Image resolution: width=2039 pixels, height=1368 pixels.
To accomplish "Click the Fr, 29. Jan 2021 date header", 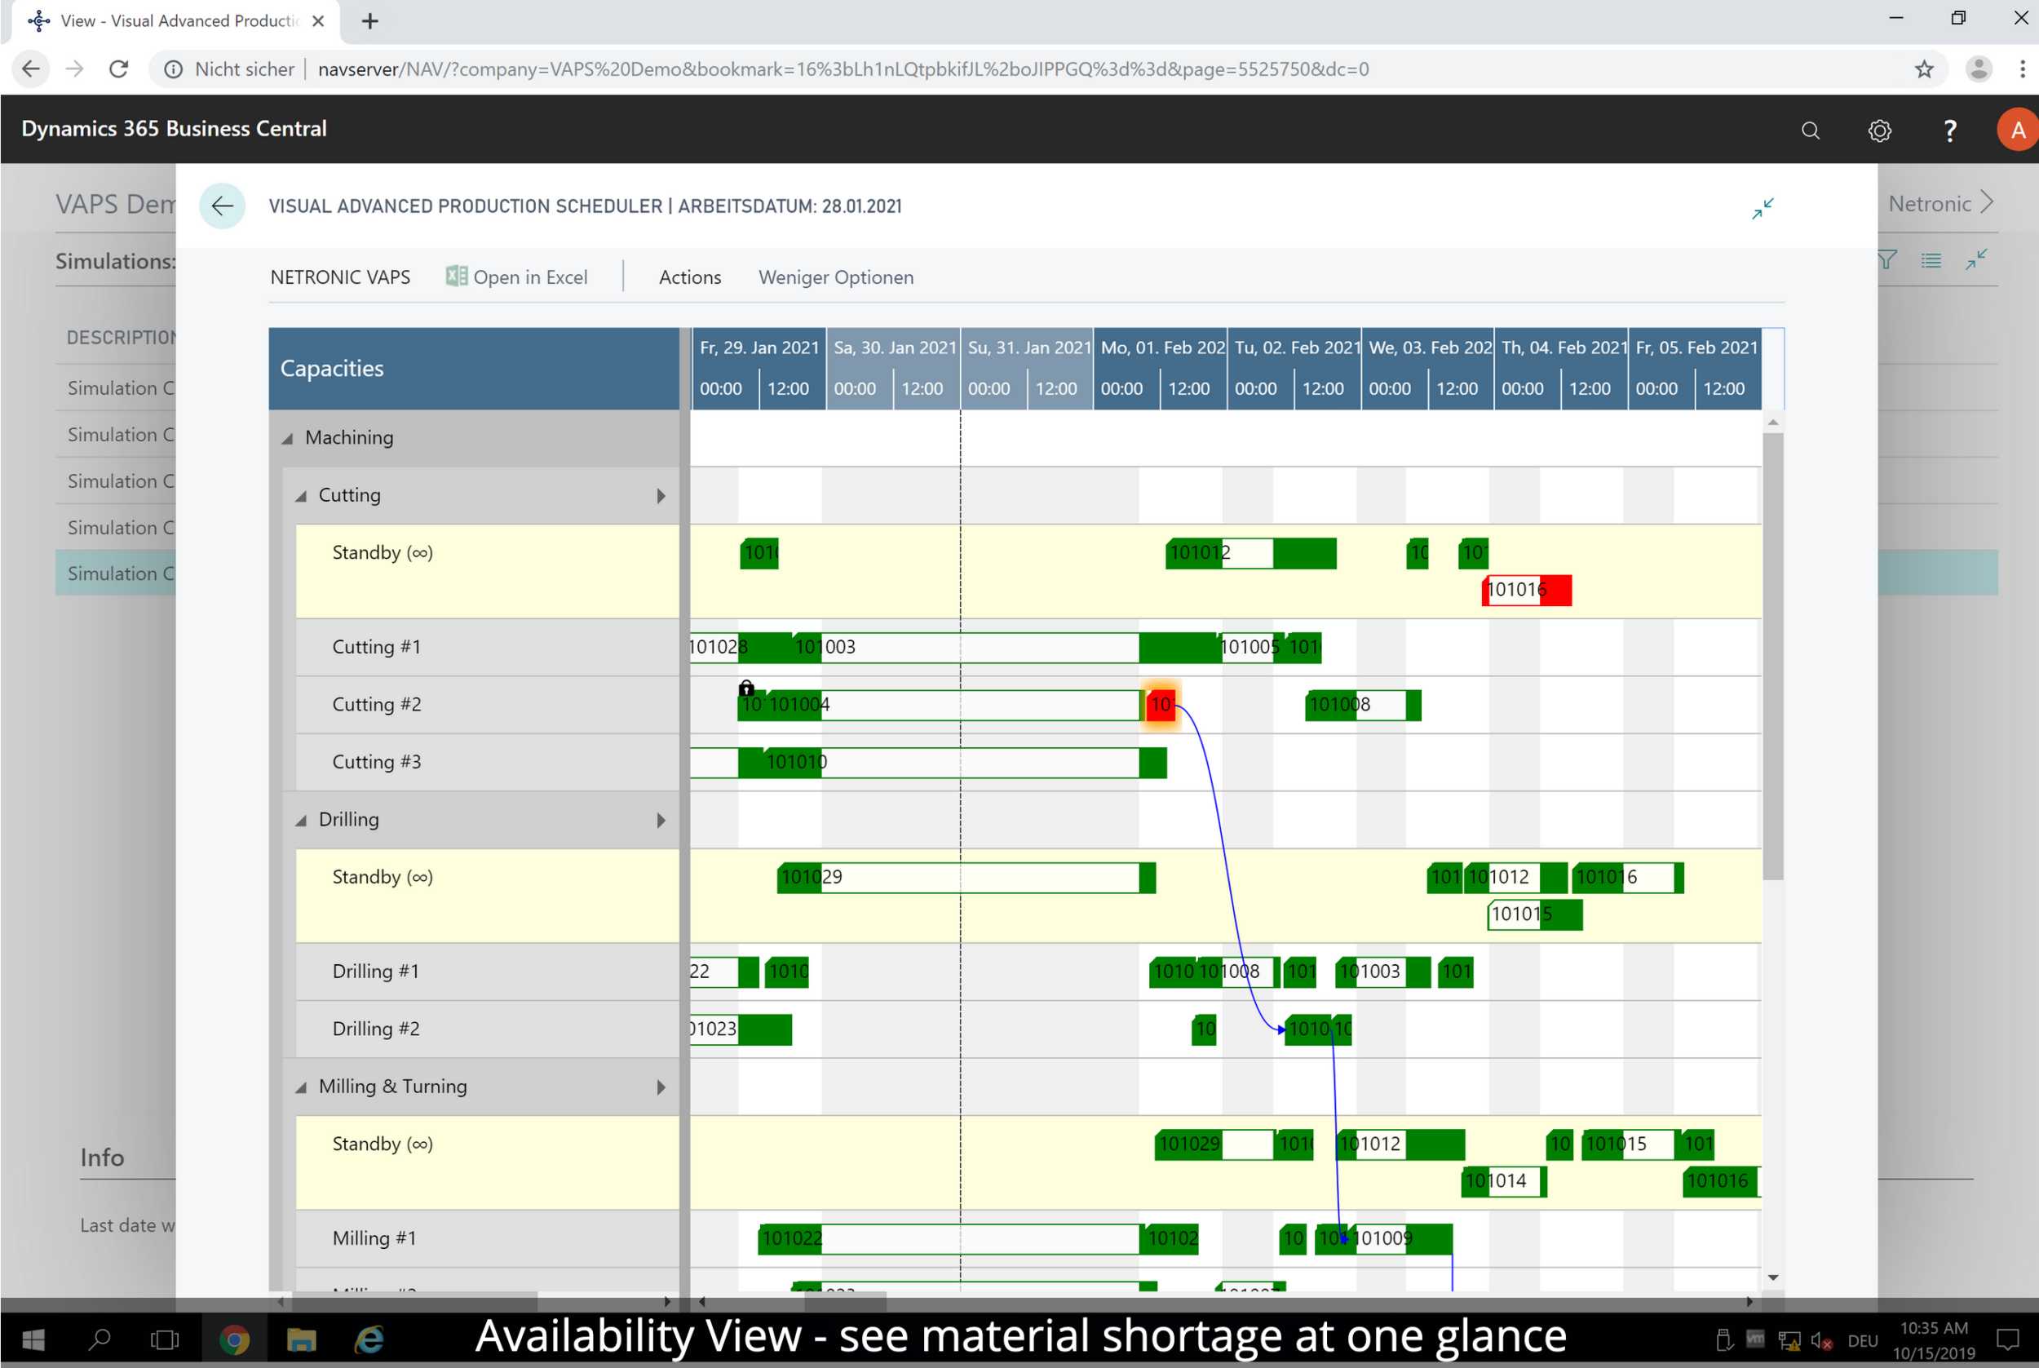I will (x=759, y=348).
